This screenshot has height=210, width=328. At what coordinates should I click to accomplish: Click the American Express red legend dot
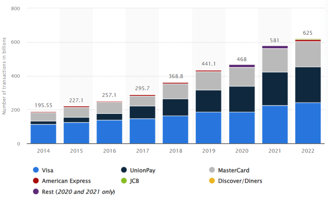point(36,181)
